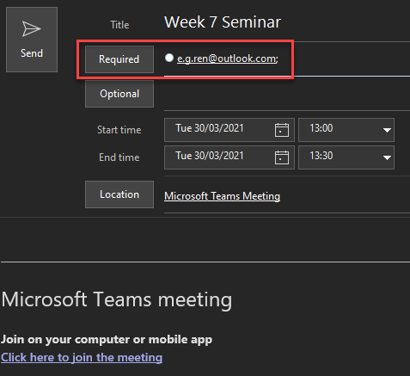Open the End time calendar picker icon
Image resolution: width=410 pixels, height=376 pixels.
(x=282, y=157)
